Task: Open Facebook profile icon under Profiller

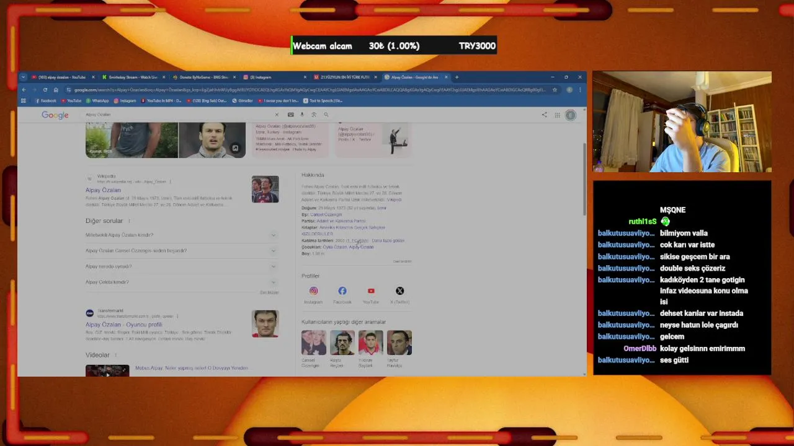Action: (342, 291)
